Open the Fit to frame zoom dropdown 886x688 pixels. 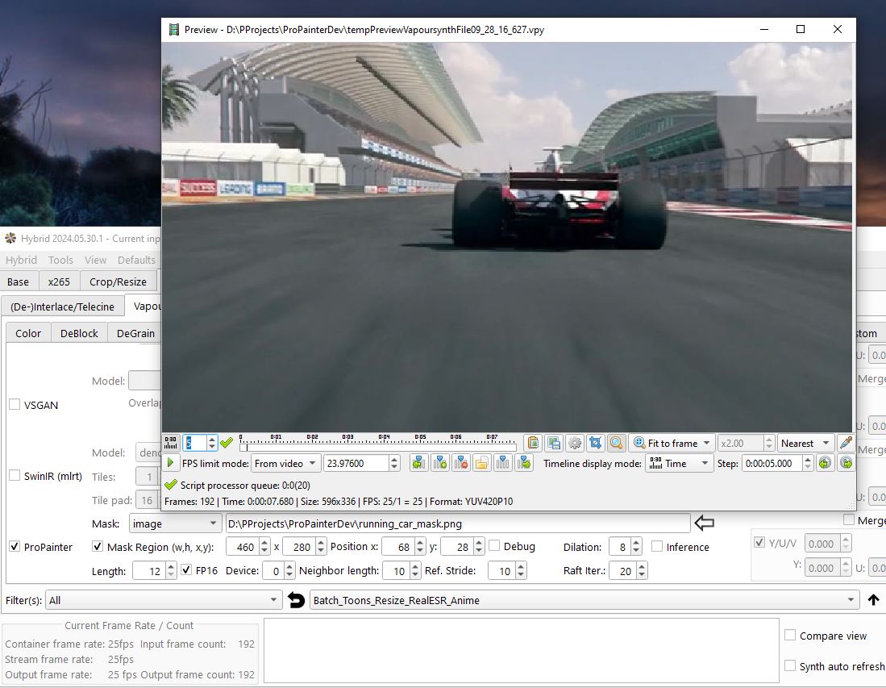coord(672,443)
